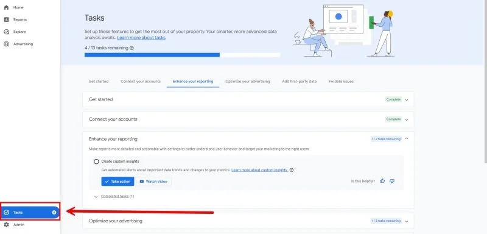Click help icon next to custom insights link

292,170
